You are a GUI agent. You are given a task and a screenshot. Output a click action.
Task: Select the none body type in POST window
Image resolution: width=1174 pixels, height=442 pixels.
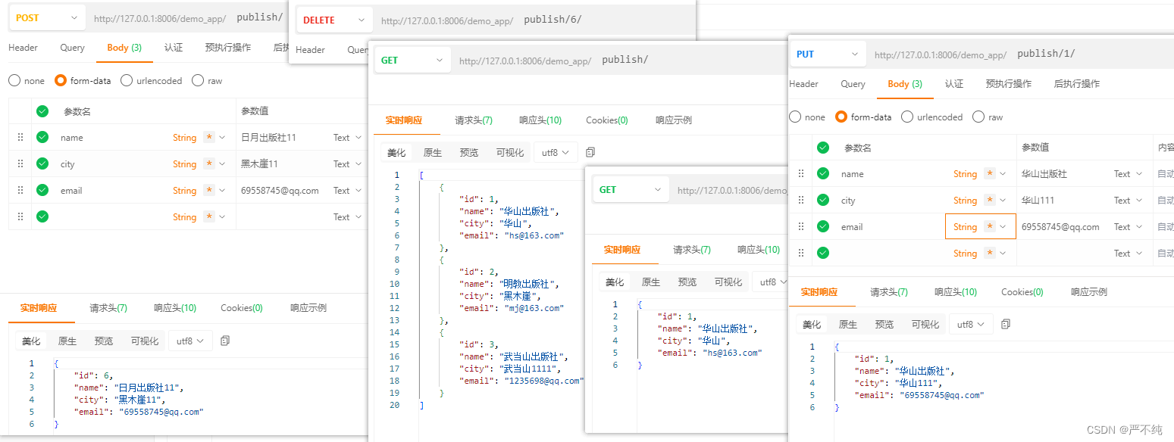click(14, 81)
